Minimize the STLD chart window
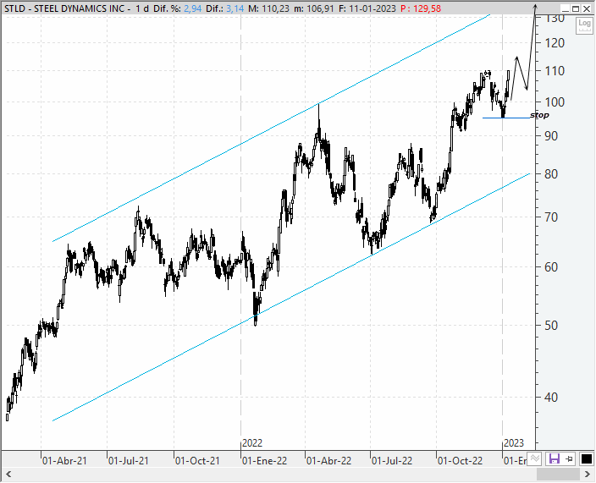 pos(566,8)
